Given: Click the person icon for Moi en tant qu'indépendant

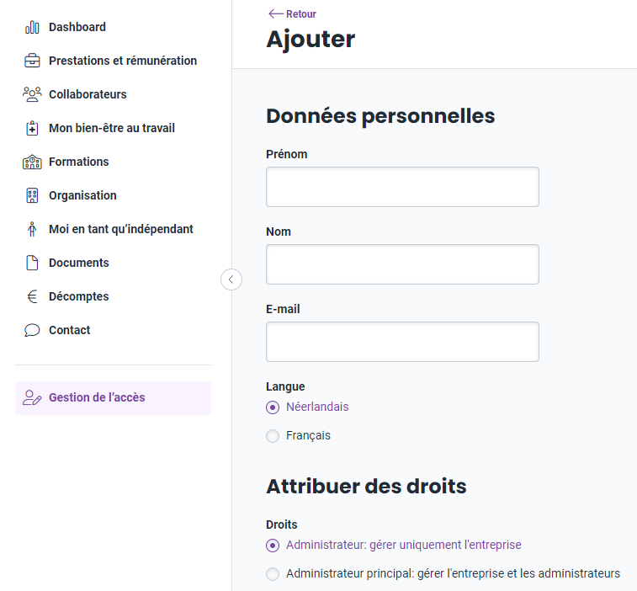Looking at the screenshot, I should pos(32,229).
